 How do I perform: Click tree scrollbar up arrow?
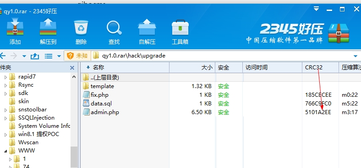[74, 77]
